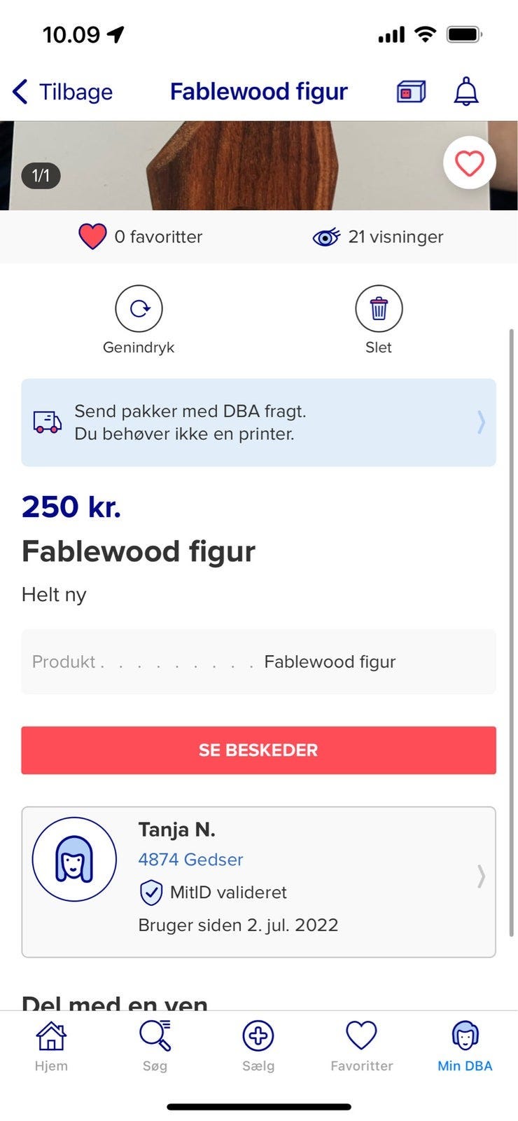Open the notifications bell icon
518x1121 pixels.
click(x=466, y=92)
